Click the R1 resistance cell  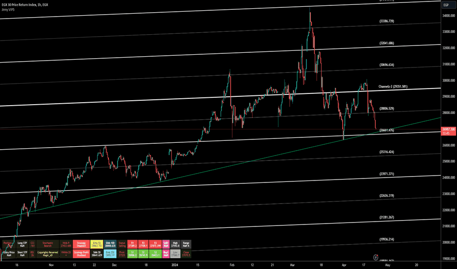[x=132, y=245]
